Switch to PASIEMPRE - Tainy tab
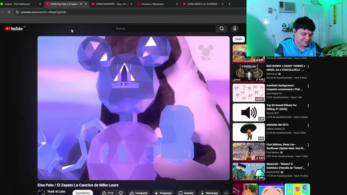 (x=112, y=4)
